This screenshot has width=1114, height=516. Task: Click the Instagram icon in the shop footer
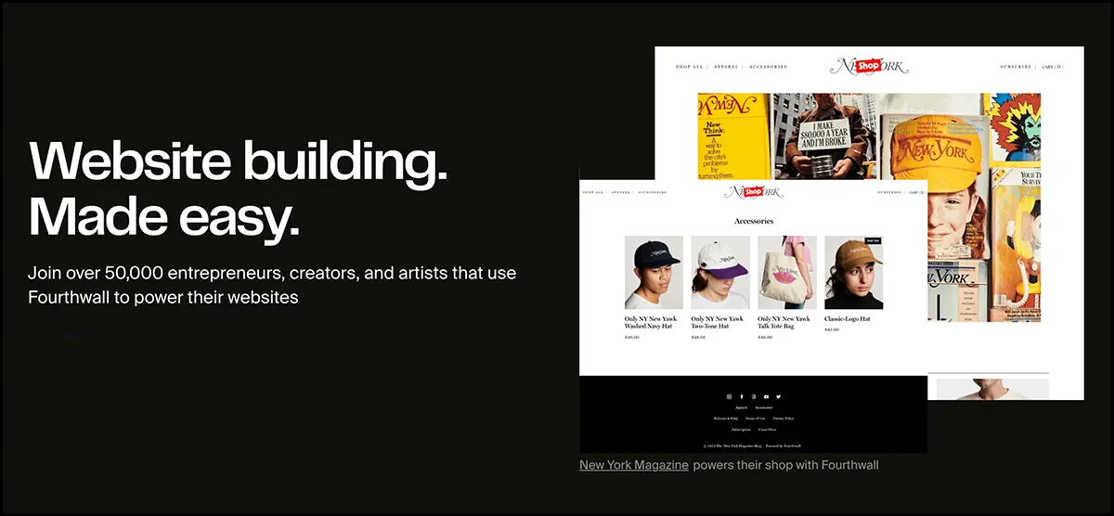[729, 396]
